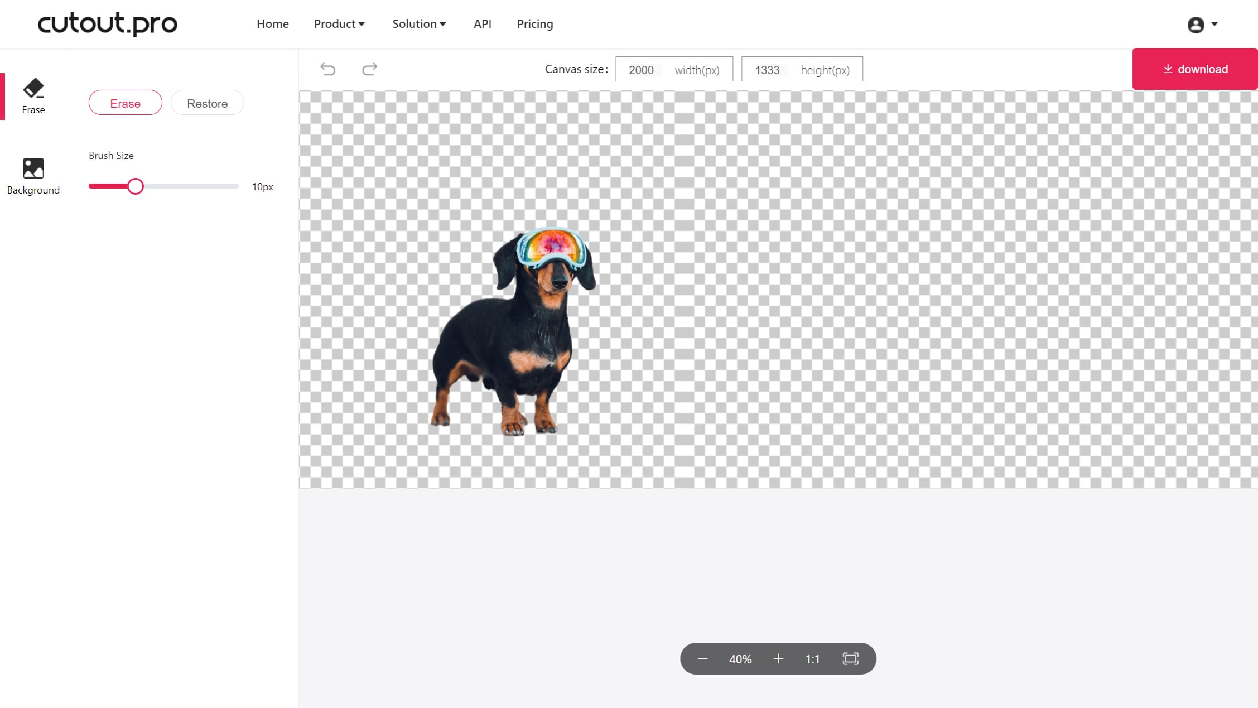
Task: Select the Erase tool in sidebar
Action: (33, 96)
